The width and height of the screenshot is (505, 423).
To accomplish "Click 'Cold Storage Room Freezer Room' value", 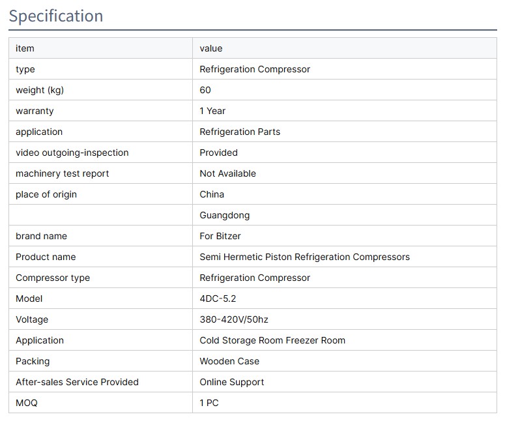I will (272, 340).
